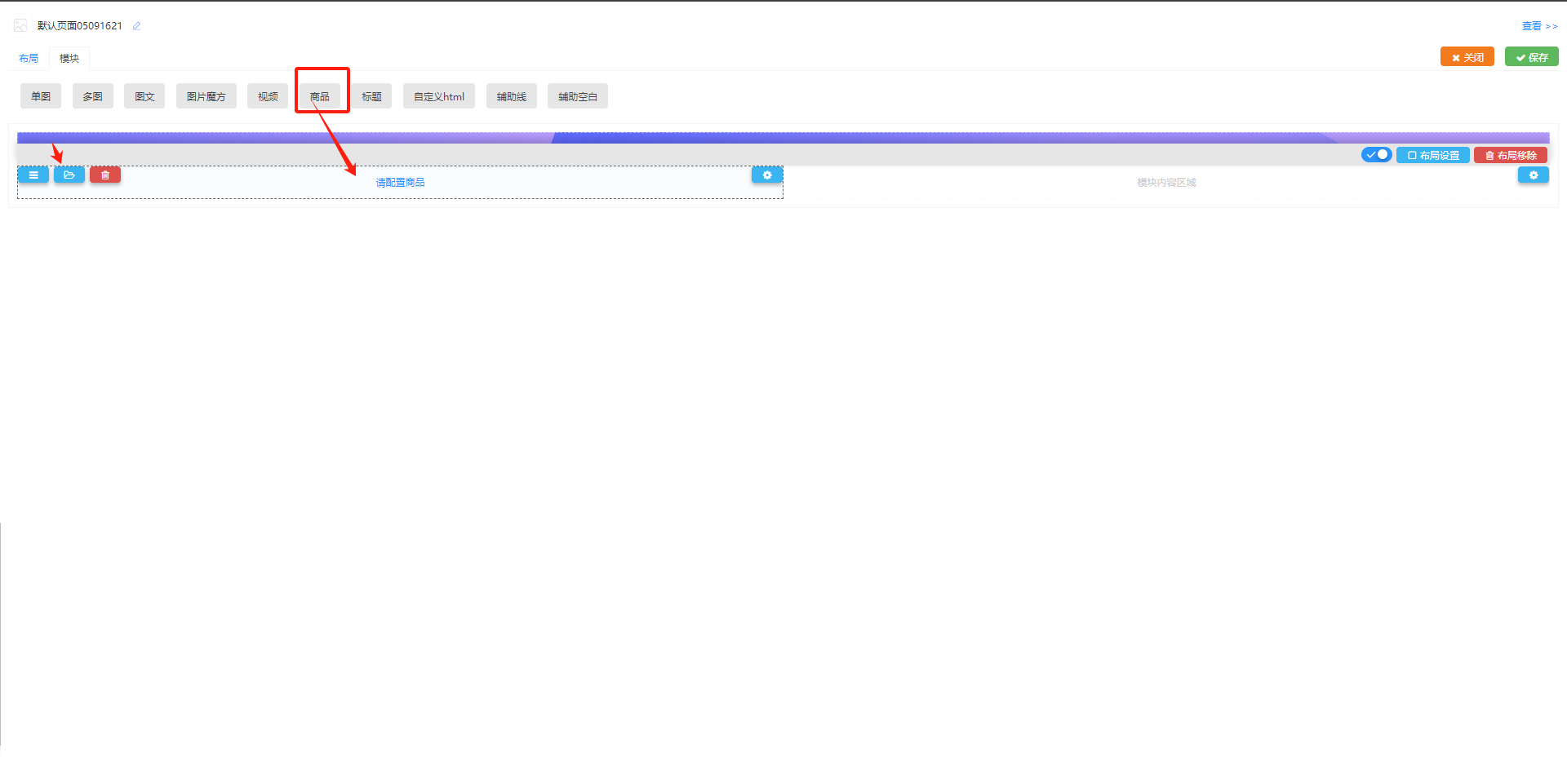Open the 布局设置 layout settings button
This screenshot has width=1567, height=779.
pos(1433,155)
